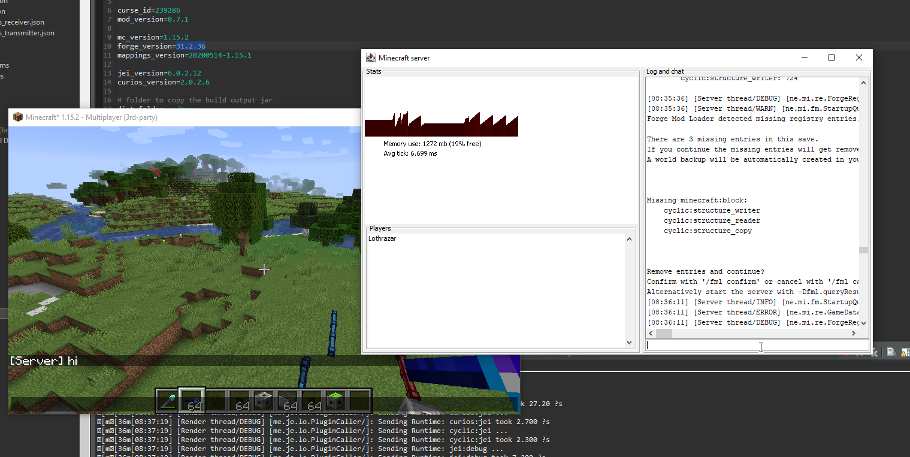Select Lothrazar in the Players list
Viewport: 910px width, 457px height.
click(x=382, y=238)
